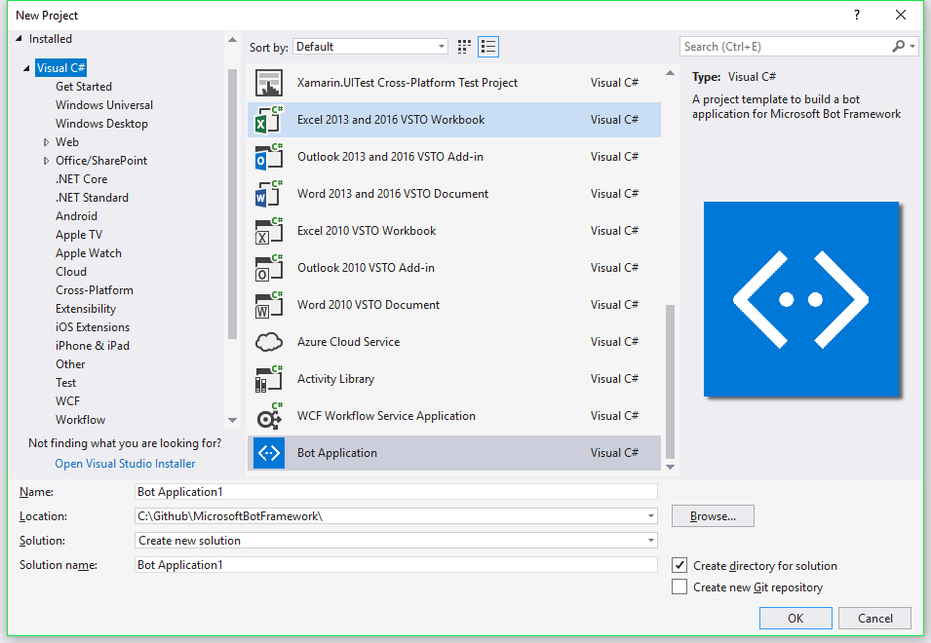Select the Cross-Platform category

click(95, 290)
